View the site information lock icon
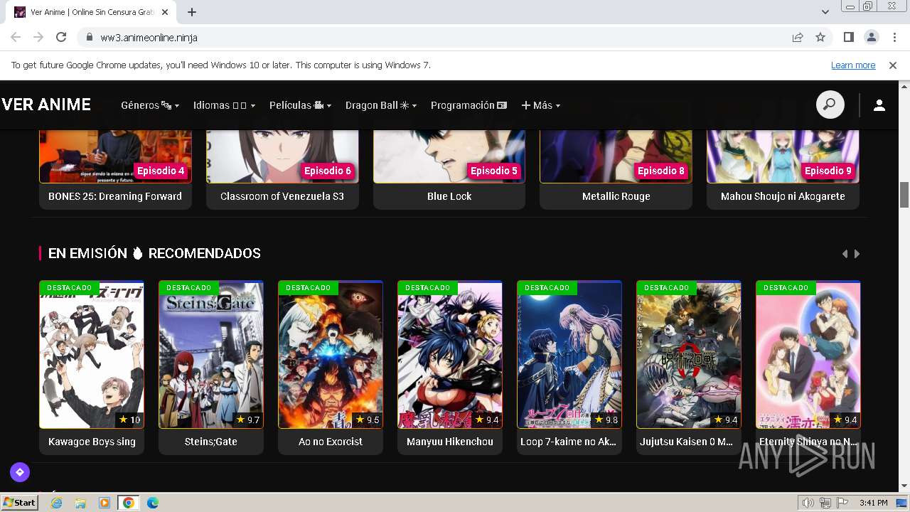Viewport: 910px width, 512px height. point(89,37)
